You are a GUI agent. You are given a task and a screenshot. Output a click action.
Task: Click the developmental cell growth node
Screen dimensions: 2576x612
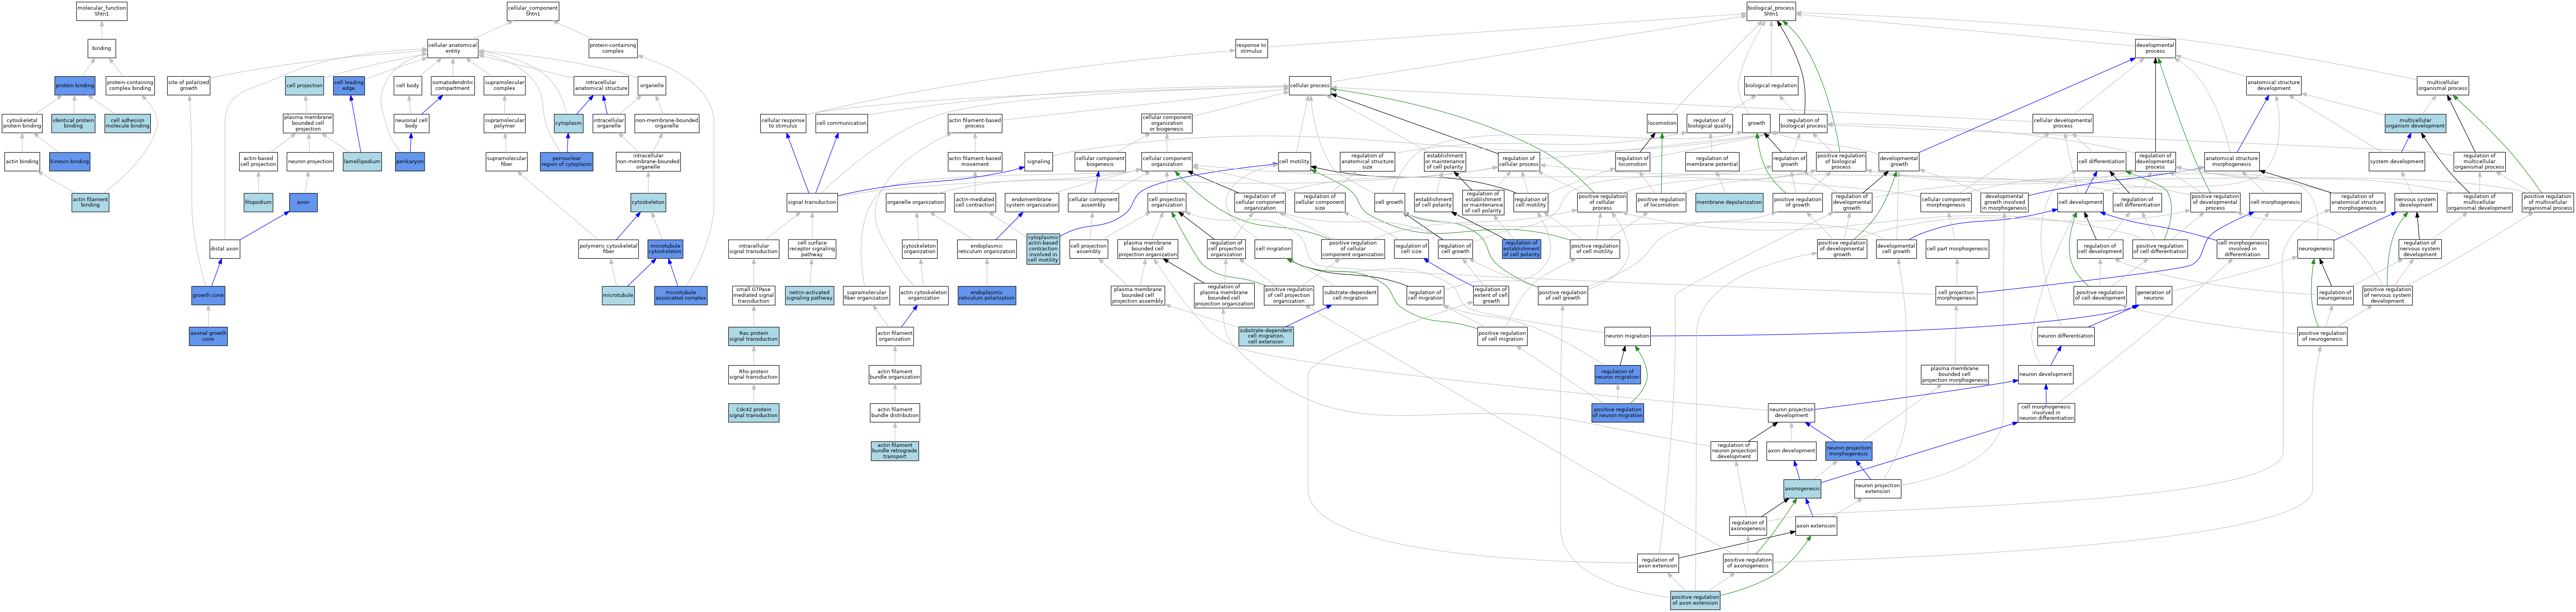(1896, 249)
